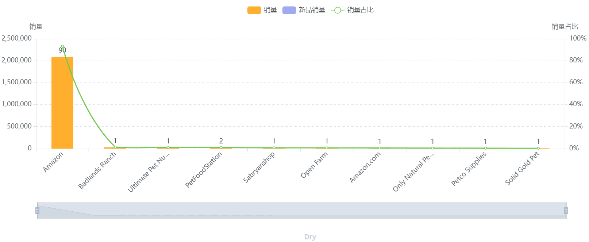Click the left handle of the zoom slider
Screen dimensions: 589x242
[37, 211]
